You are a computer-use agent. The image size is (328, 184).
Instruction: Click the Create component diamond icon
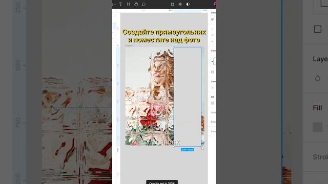click(180, 4)
